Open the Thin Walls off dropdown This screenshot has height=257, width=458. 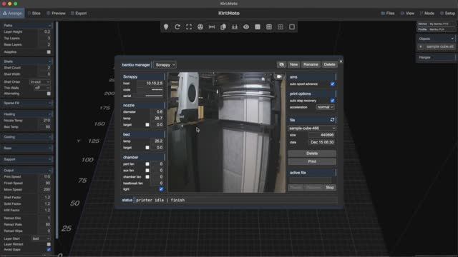(x=42, y=88)
